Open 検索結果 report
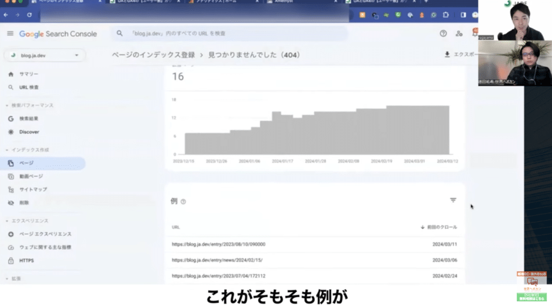552x308 pixels. pyautogui.click(x=29, y=119)
